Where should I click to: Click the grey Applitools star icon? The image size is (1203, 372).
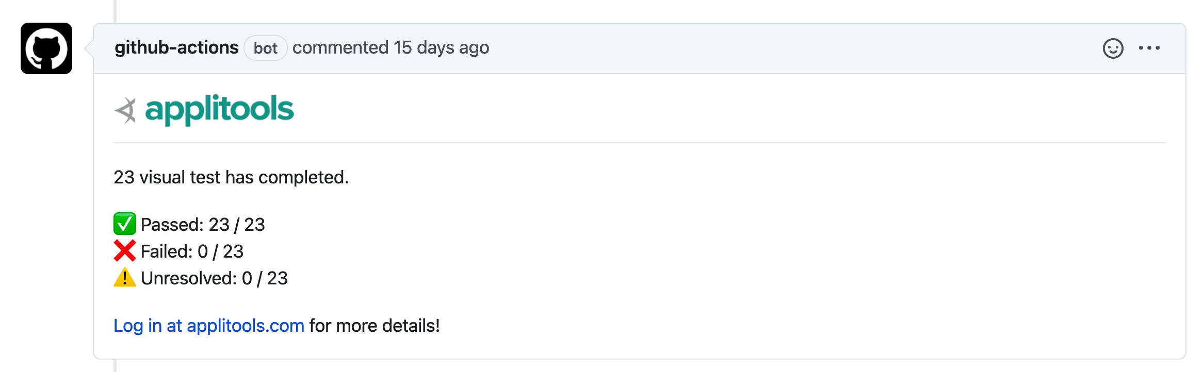coord(125,111)
